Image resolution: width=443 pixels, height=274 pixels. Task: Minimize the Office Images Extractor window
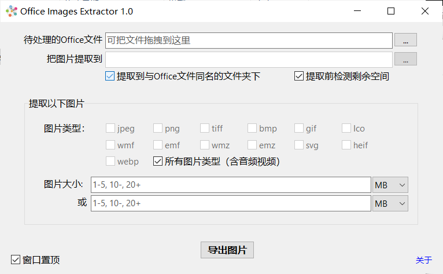click(x=358, y=11)
